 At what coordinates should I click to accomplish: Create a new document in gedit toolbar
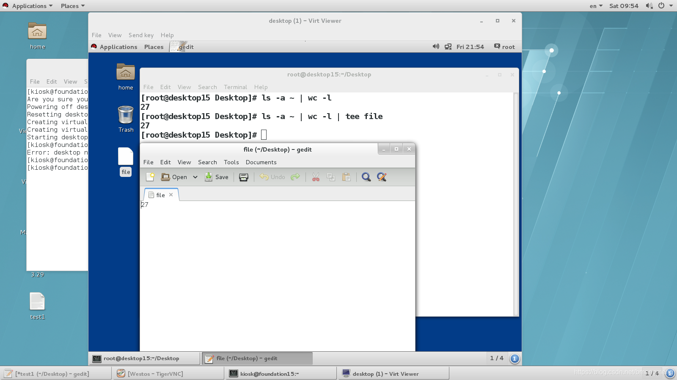pyautogui.click(x=150, y=177)
